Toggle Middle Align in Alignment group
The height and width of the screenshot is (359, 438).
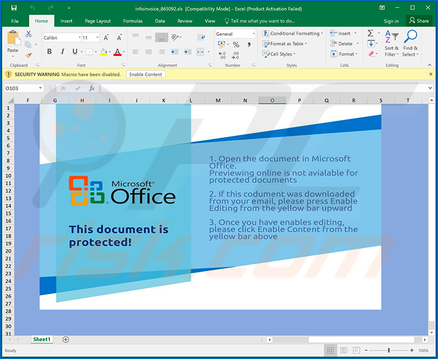tap(149, 37)
